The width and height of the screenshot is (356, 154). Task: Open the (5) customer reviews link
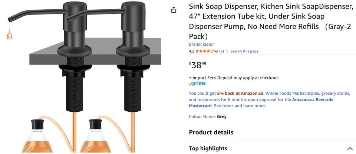(x=221, y=51)
